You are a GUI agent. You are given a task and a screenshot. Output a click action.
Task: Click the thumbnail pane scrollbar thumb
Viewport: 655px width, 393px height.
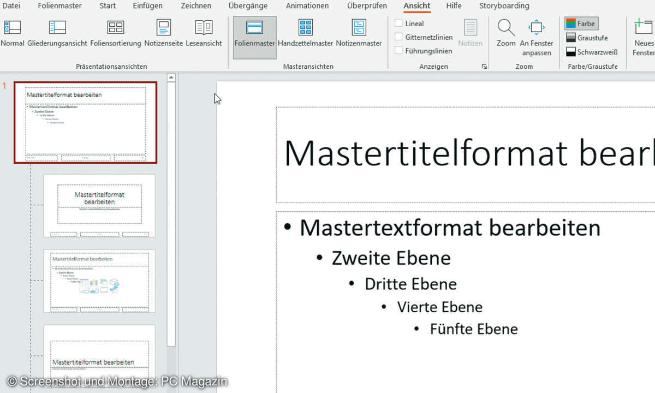[x=171, y=214]
